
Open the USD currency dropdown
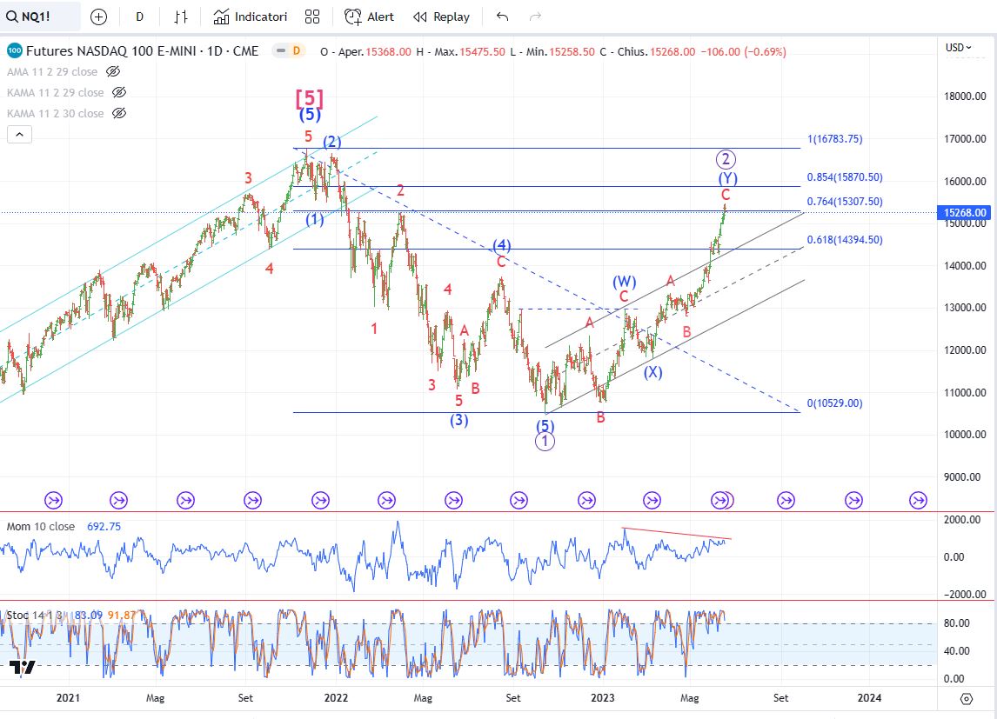coord(958,48)
